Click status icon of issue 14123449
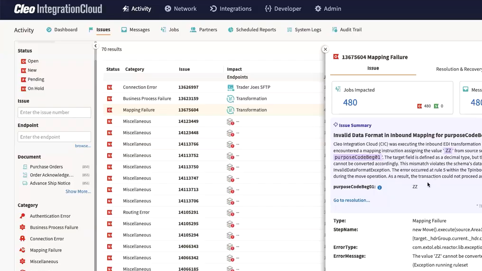 coord(110,121)
